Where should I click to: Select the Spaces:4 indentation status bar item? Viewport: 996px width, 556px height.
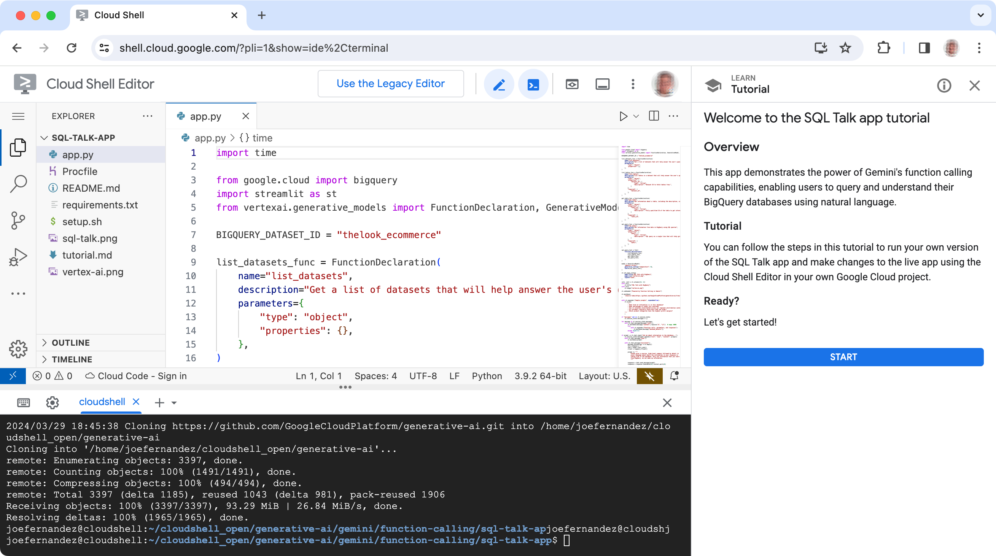tap(375, 375)
